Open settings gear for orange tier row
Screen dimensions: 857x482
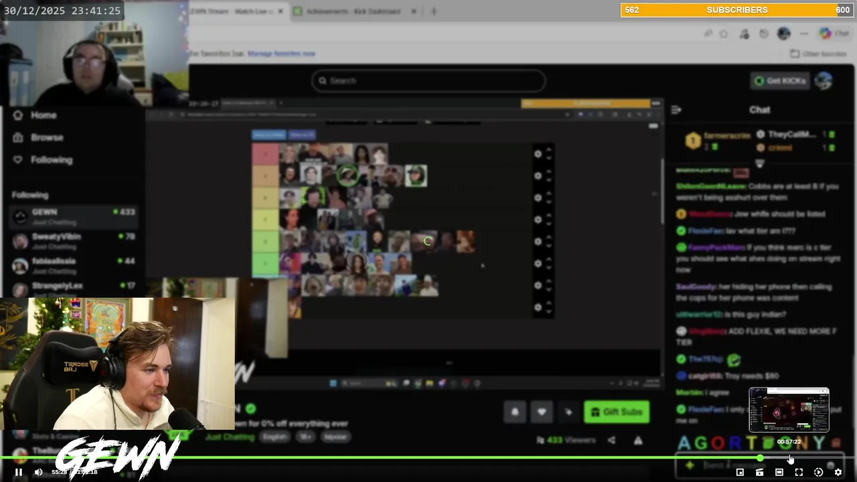click(538, 176)
